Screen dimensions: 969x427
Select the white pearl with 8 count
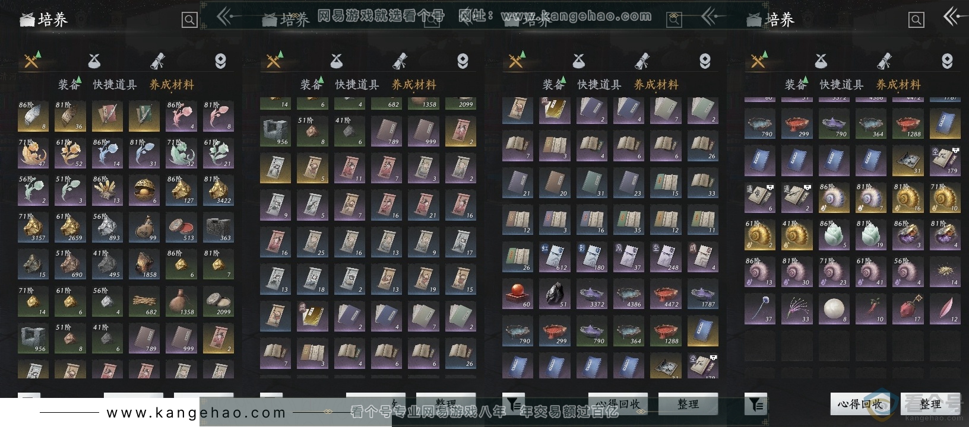[x=834, y=309]
